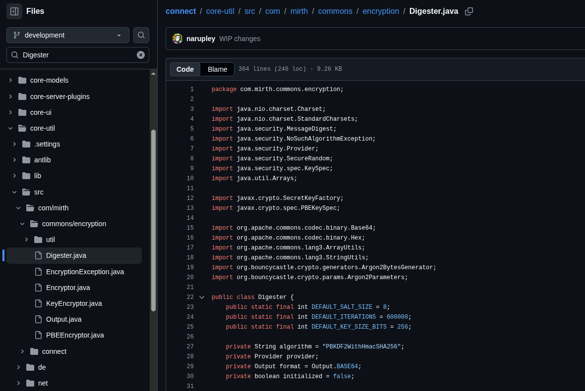Collapse the com/mirth folder chevron

coord(18,208)
